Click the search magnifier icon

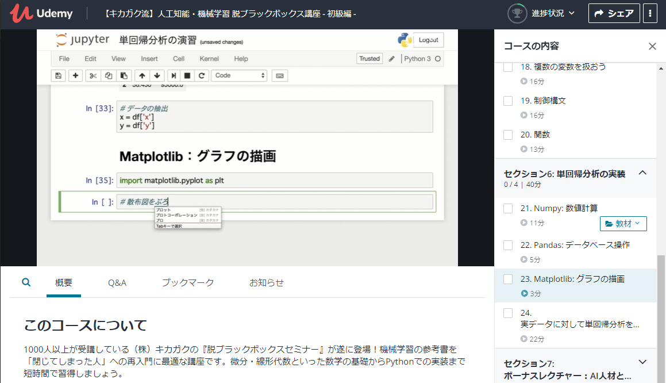pos(26,282)
